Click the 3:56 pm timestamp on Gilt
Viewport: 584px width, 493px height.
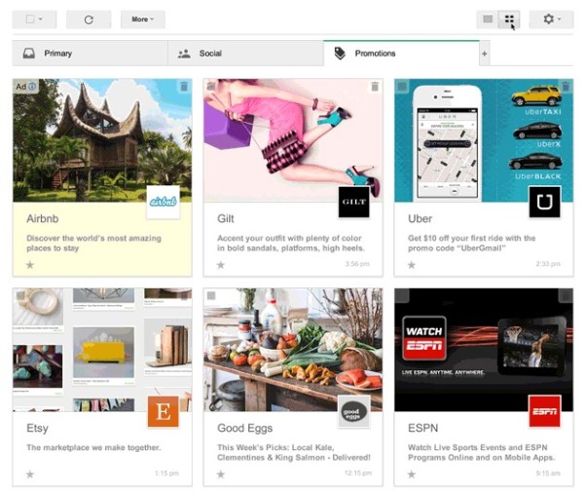(x=357, y=264)
